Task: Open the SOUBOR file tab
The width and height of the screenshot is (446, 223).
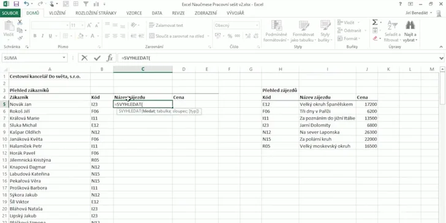Action: coord(10,13)
